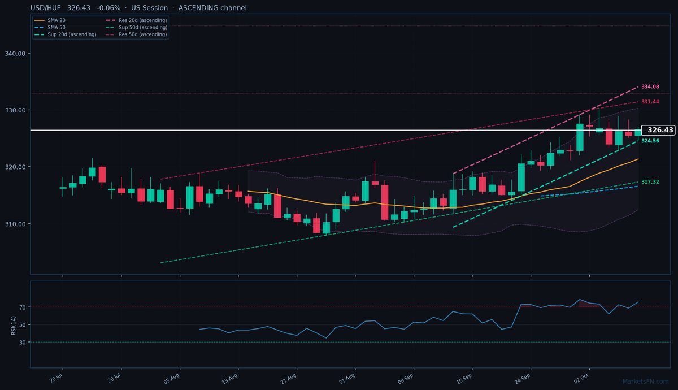Select the SMA 20 legend entry
The height and width of the screenshot is (390, 678).
pos(50,20)
